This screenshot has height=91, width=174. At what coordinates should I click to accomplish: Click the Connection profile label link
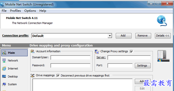click(x=15, y=35)
